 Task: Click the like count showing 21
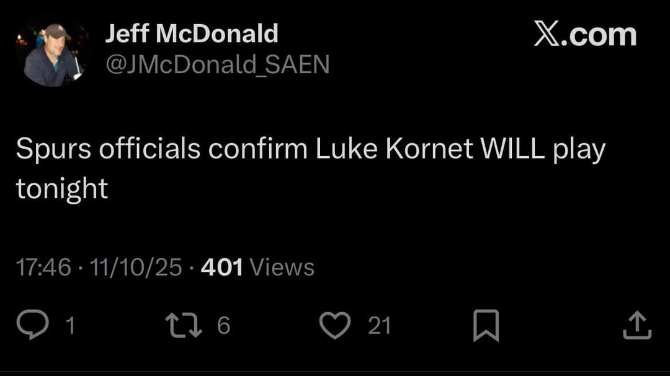pyautogui.click(x=379, y=324)
